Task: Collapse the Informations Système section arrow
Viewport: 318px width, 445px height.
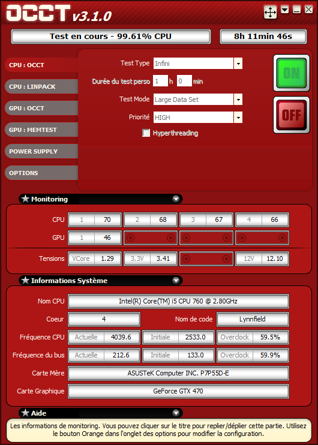Action: pos(176,281)
